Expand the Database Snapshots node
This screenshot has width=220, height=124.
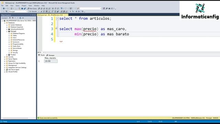pyautogui.click(x=7, y=27)
